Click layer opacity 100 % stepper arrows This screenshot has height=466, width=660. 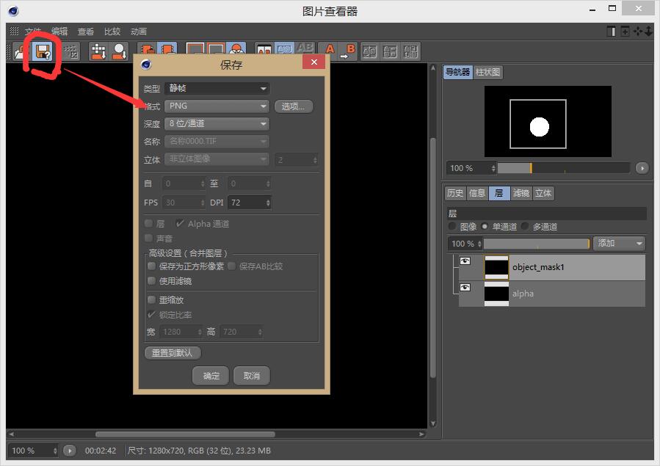point(479,244)
